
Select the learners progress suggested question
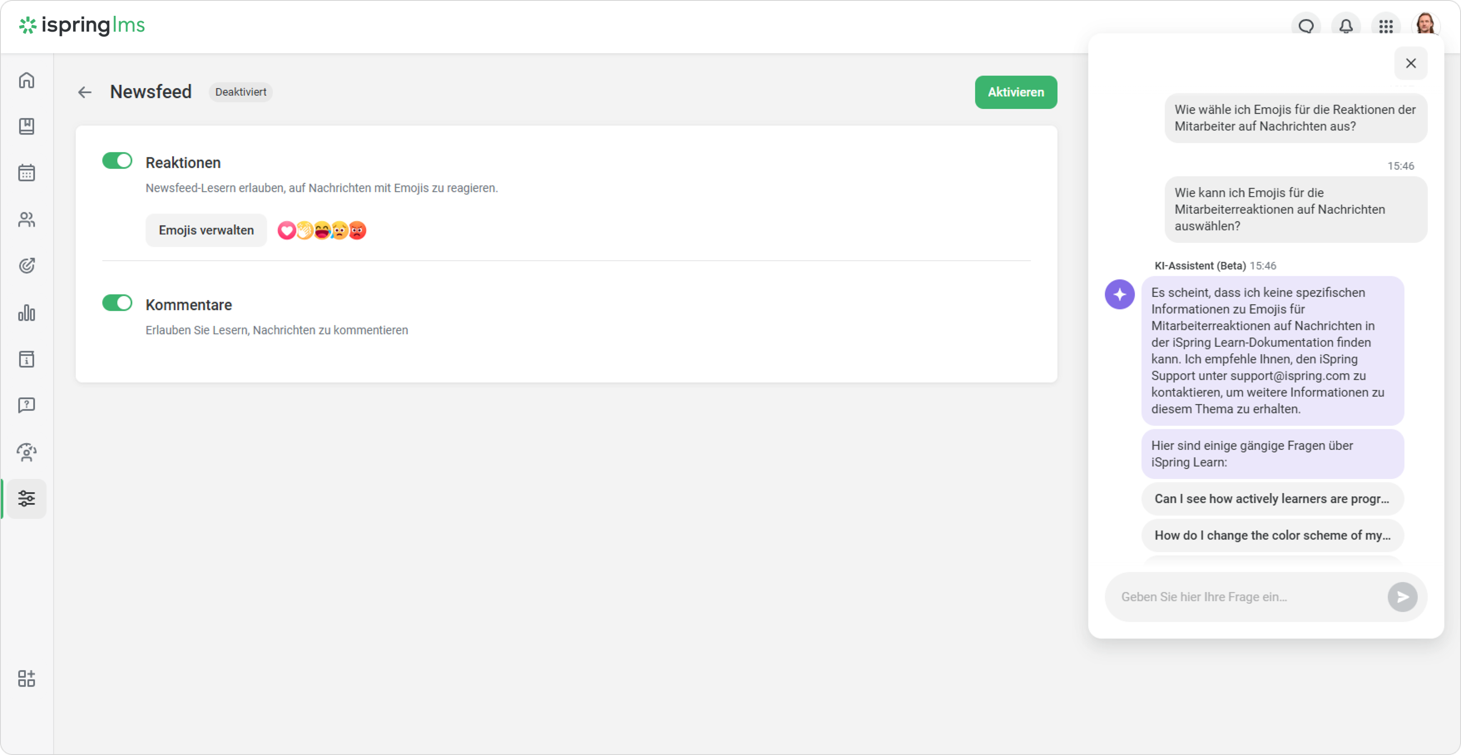tap(1272, 499)
